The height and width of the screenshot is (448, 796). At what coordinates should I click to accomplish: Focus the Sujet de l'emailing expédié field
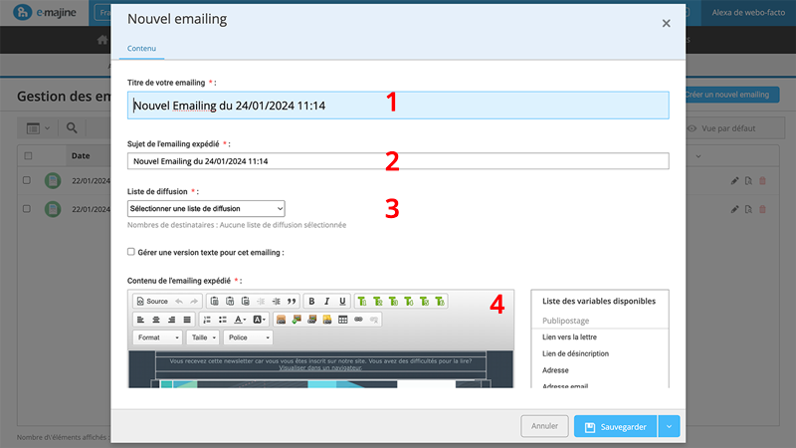(x=398, y=161)
